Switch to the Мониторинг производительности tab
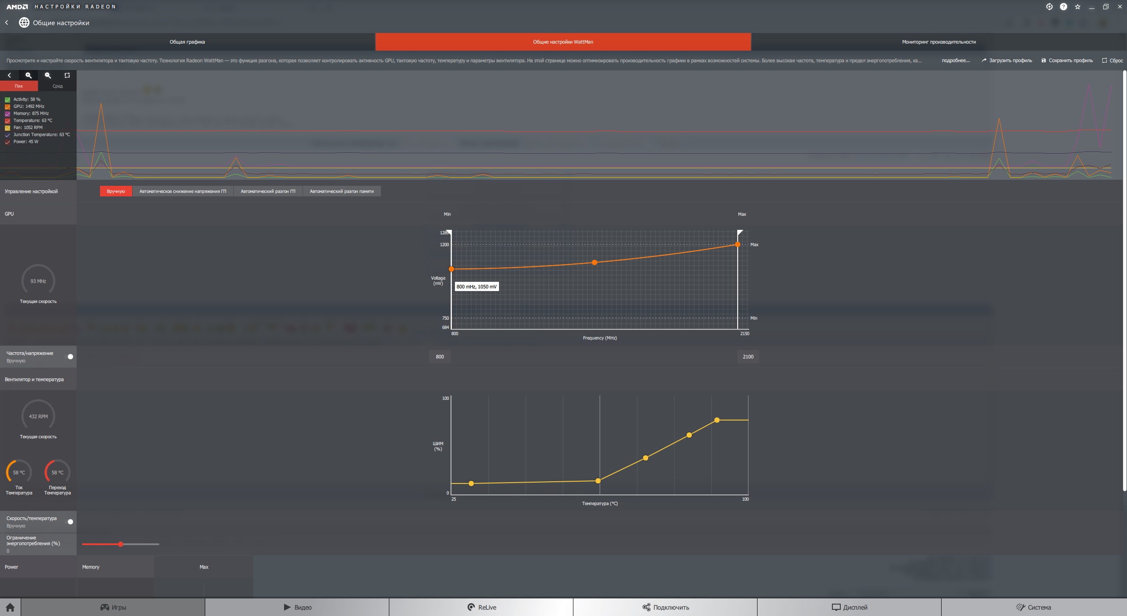The height and width of the screenshot is (616, 1127). [x=939, y=42]
